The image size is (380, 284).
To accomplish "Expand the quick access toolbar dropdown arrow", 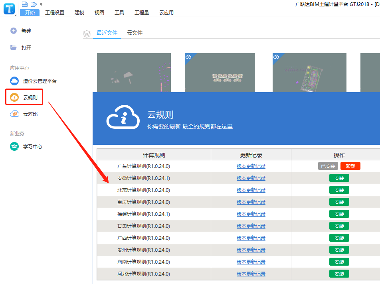I will click(41, 5).
